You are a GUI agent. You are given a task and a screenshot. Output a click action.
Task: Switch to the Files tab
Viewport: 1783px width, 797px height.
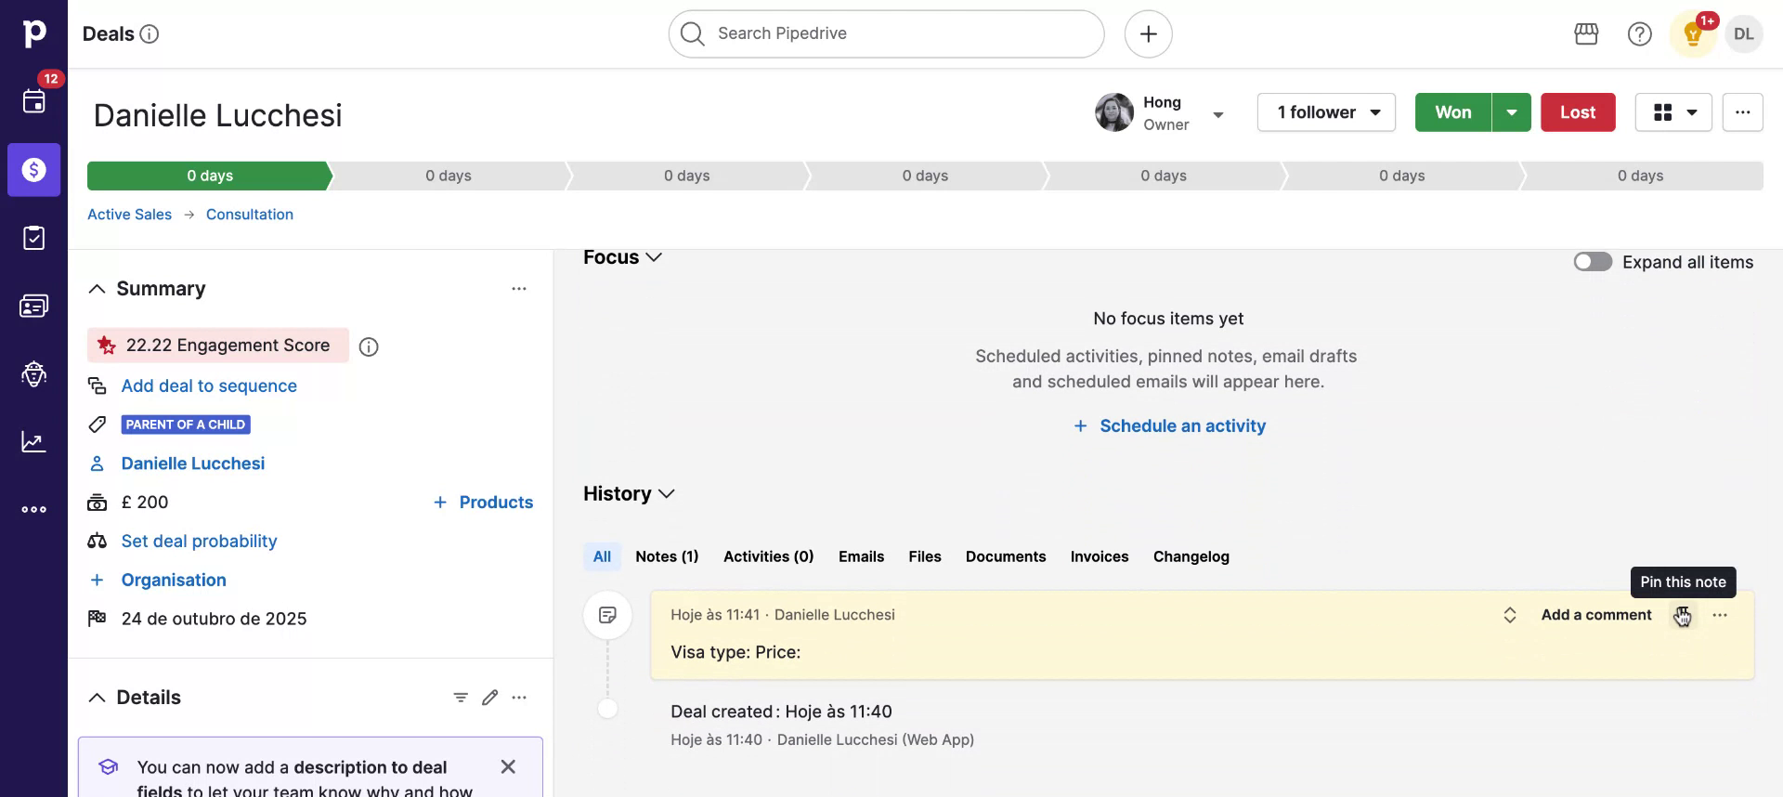click(x=925, y=556)
